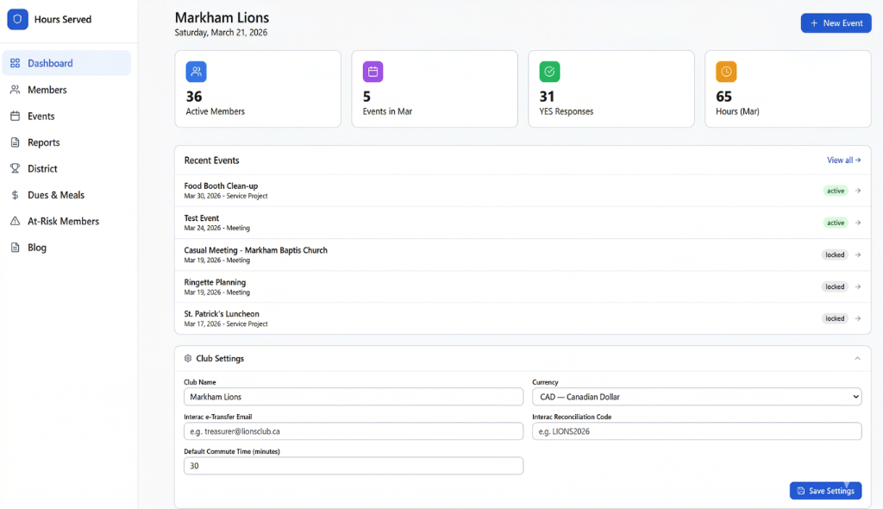Click the Recent Events section title
Image resolution: width=883 pixels, height=509 pixels.
[212, 160]
